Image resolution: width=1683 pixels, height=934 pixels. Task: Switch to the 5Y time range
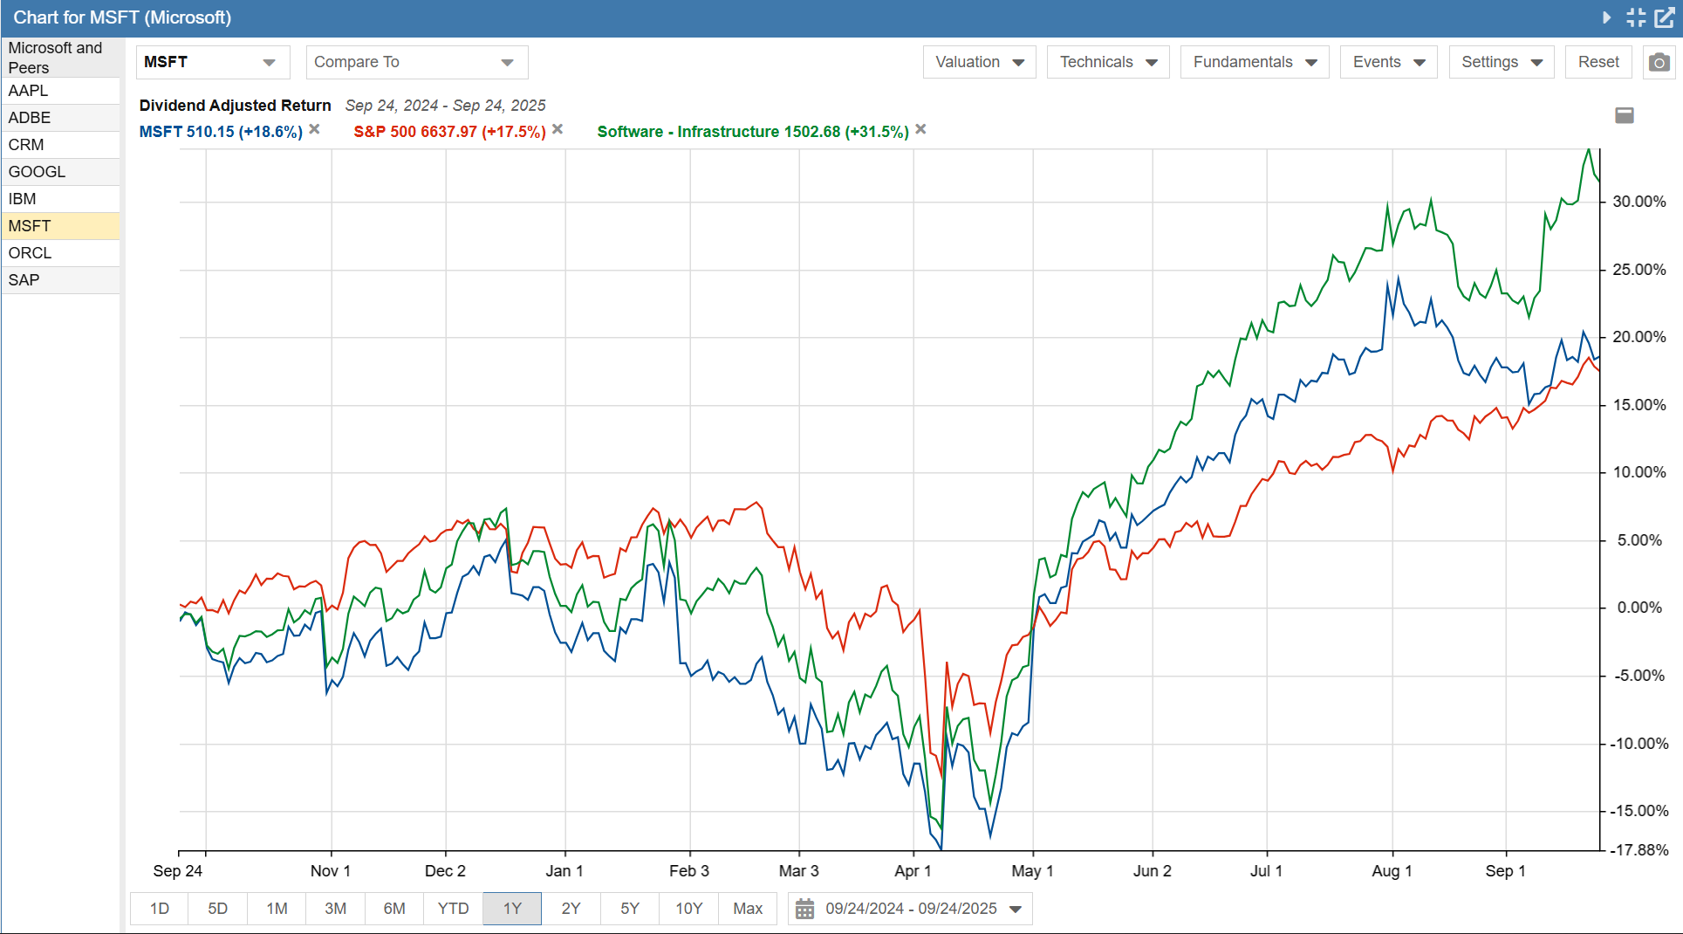click(x=629, y=909)
